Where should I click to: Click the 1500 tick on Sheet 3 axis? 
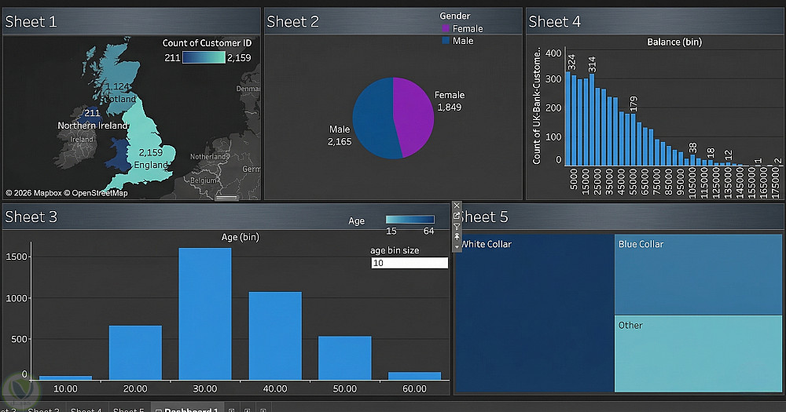point(17,257)
